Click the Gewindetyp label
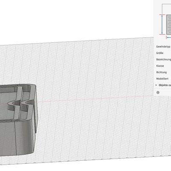Image resolution: width=171 pixels, height=171 pixels. (x=163, y=47)
